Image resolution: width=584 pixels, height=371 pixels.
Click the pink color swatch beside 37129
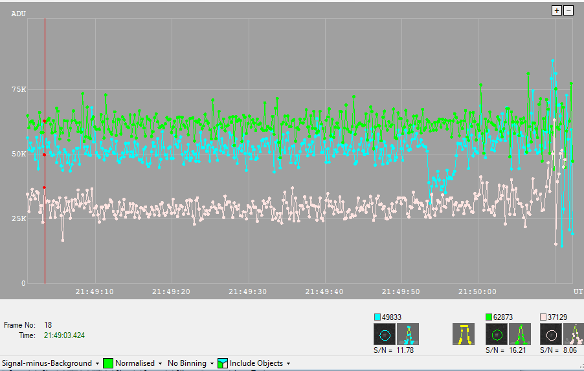(x=544, y=317)
